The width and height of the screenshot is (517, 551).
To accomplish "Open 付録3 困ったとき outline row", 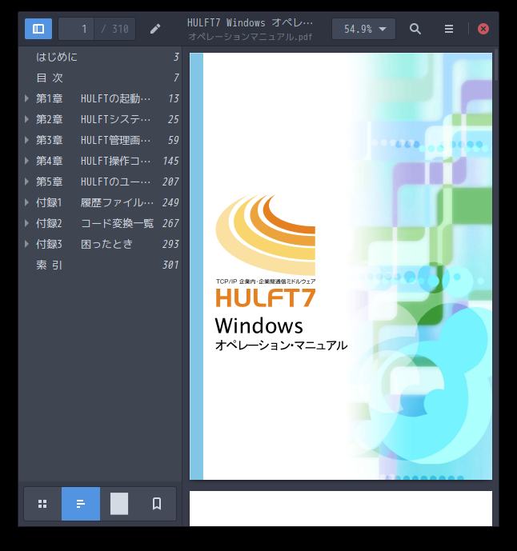I will tap(100, 244).
